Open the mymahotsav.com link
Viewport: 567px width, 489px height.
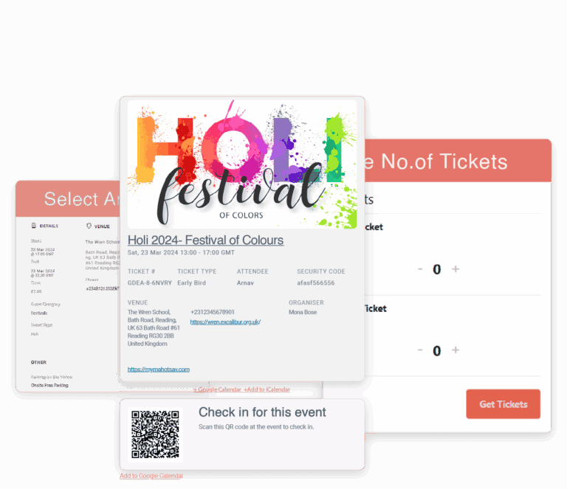pos(159,370)
